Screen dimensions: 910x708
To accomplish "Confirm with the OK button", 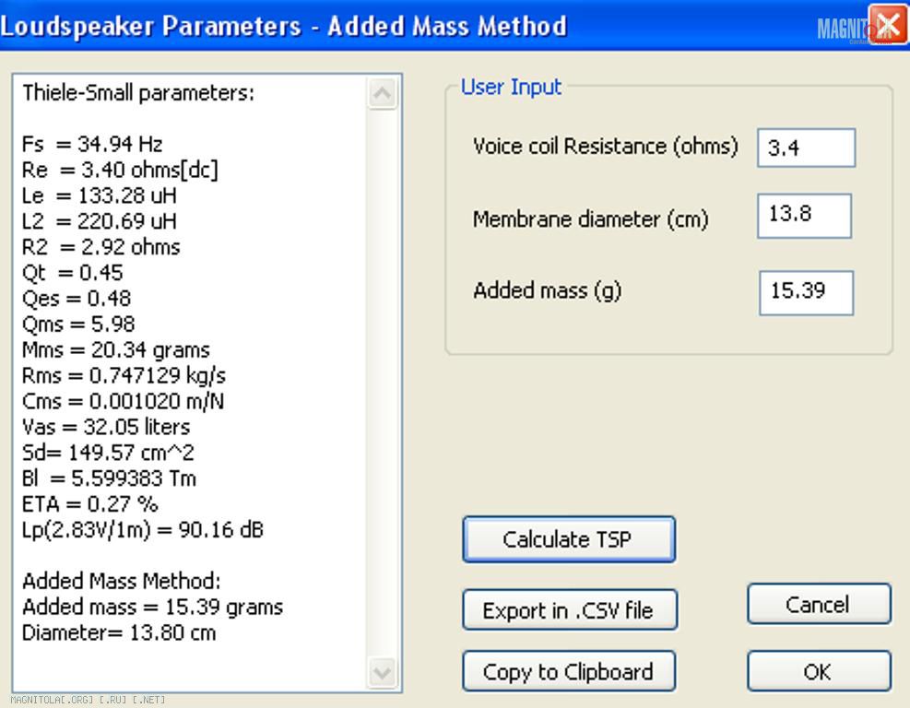I will pos(818,672).
